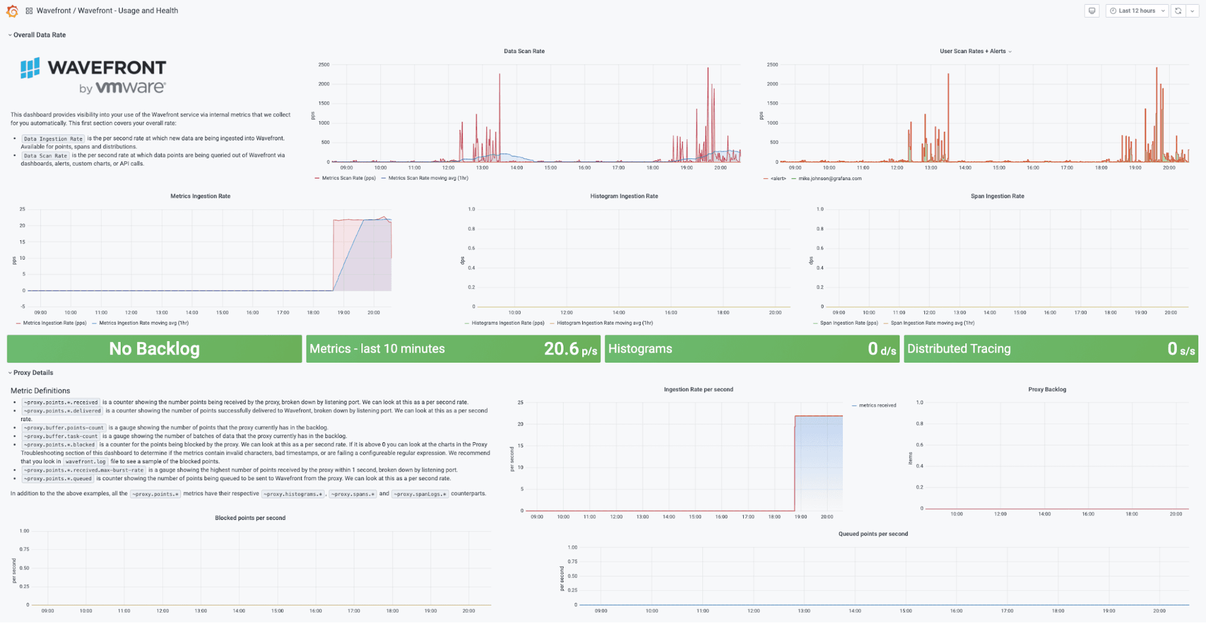Toggle 'metrics received' legend series
Viewport: 1206px width, 623px height.
[x=878, y=406]
